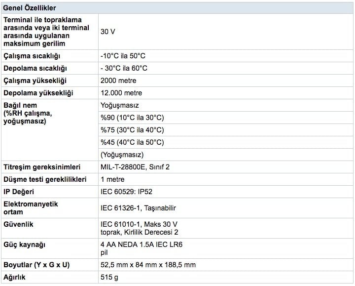Viewport: 355px width, 286px height.
Task: Click the 'Çalışma sıcaklığı' row label
Action: tap(34, 56)
